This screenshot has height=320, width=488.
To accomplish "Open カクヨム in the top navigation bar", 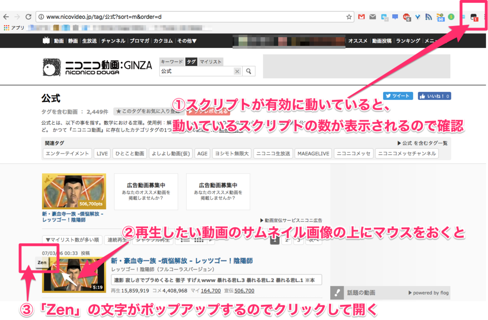I will (x=163, y=41).
